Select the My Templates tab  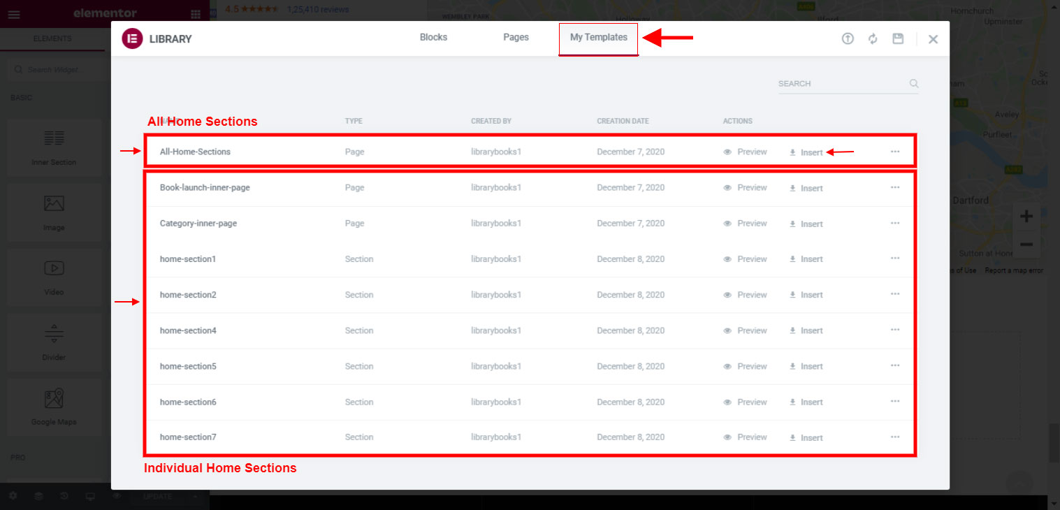(x=599, y=38)
